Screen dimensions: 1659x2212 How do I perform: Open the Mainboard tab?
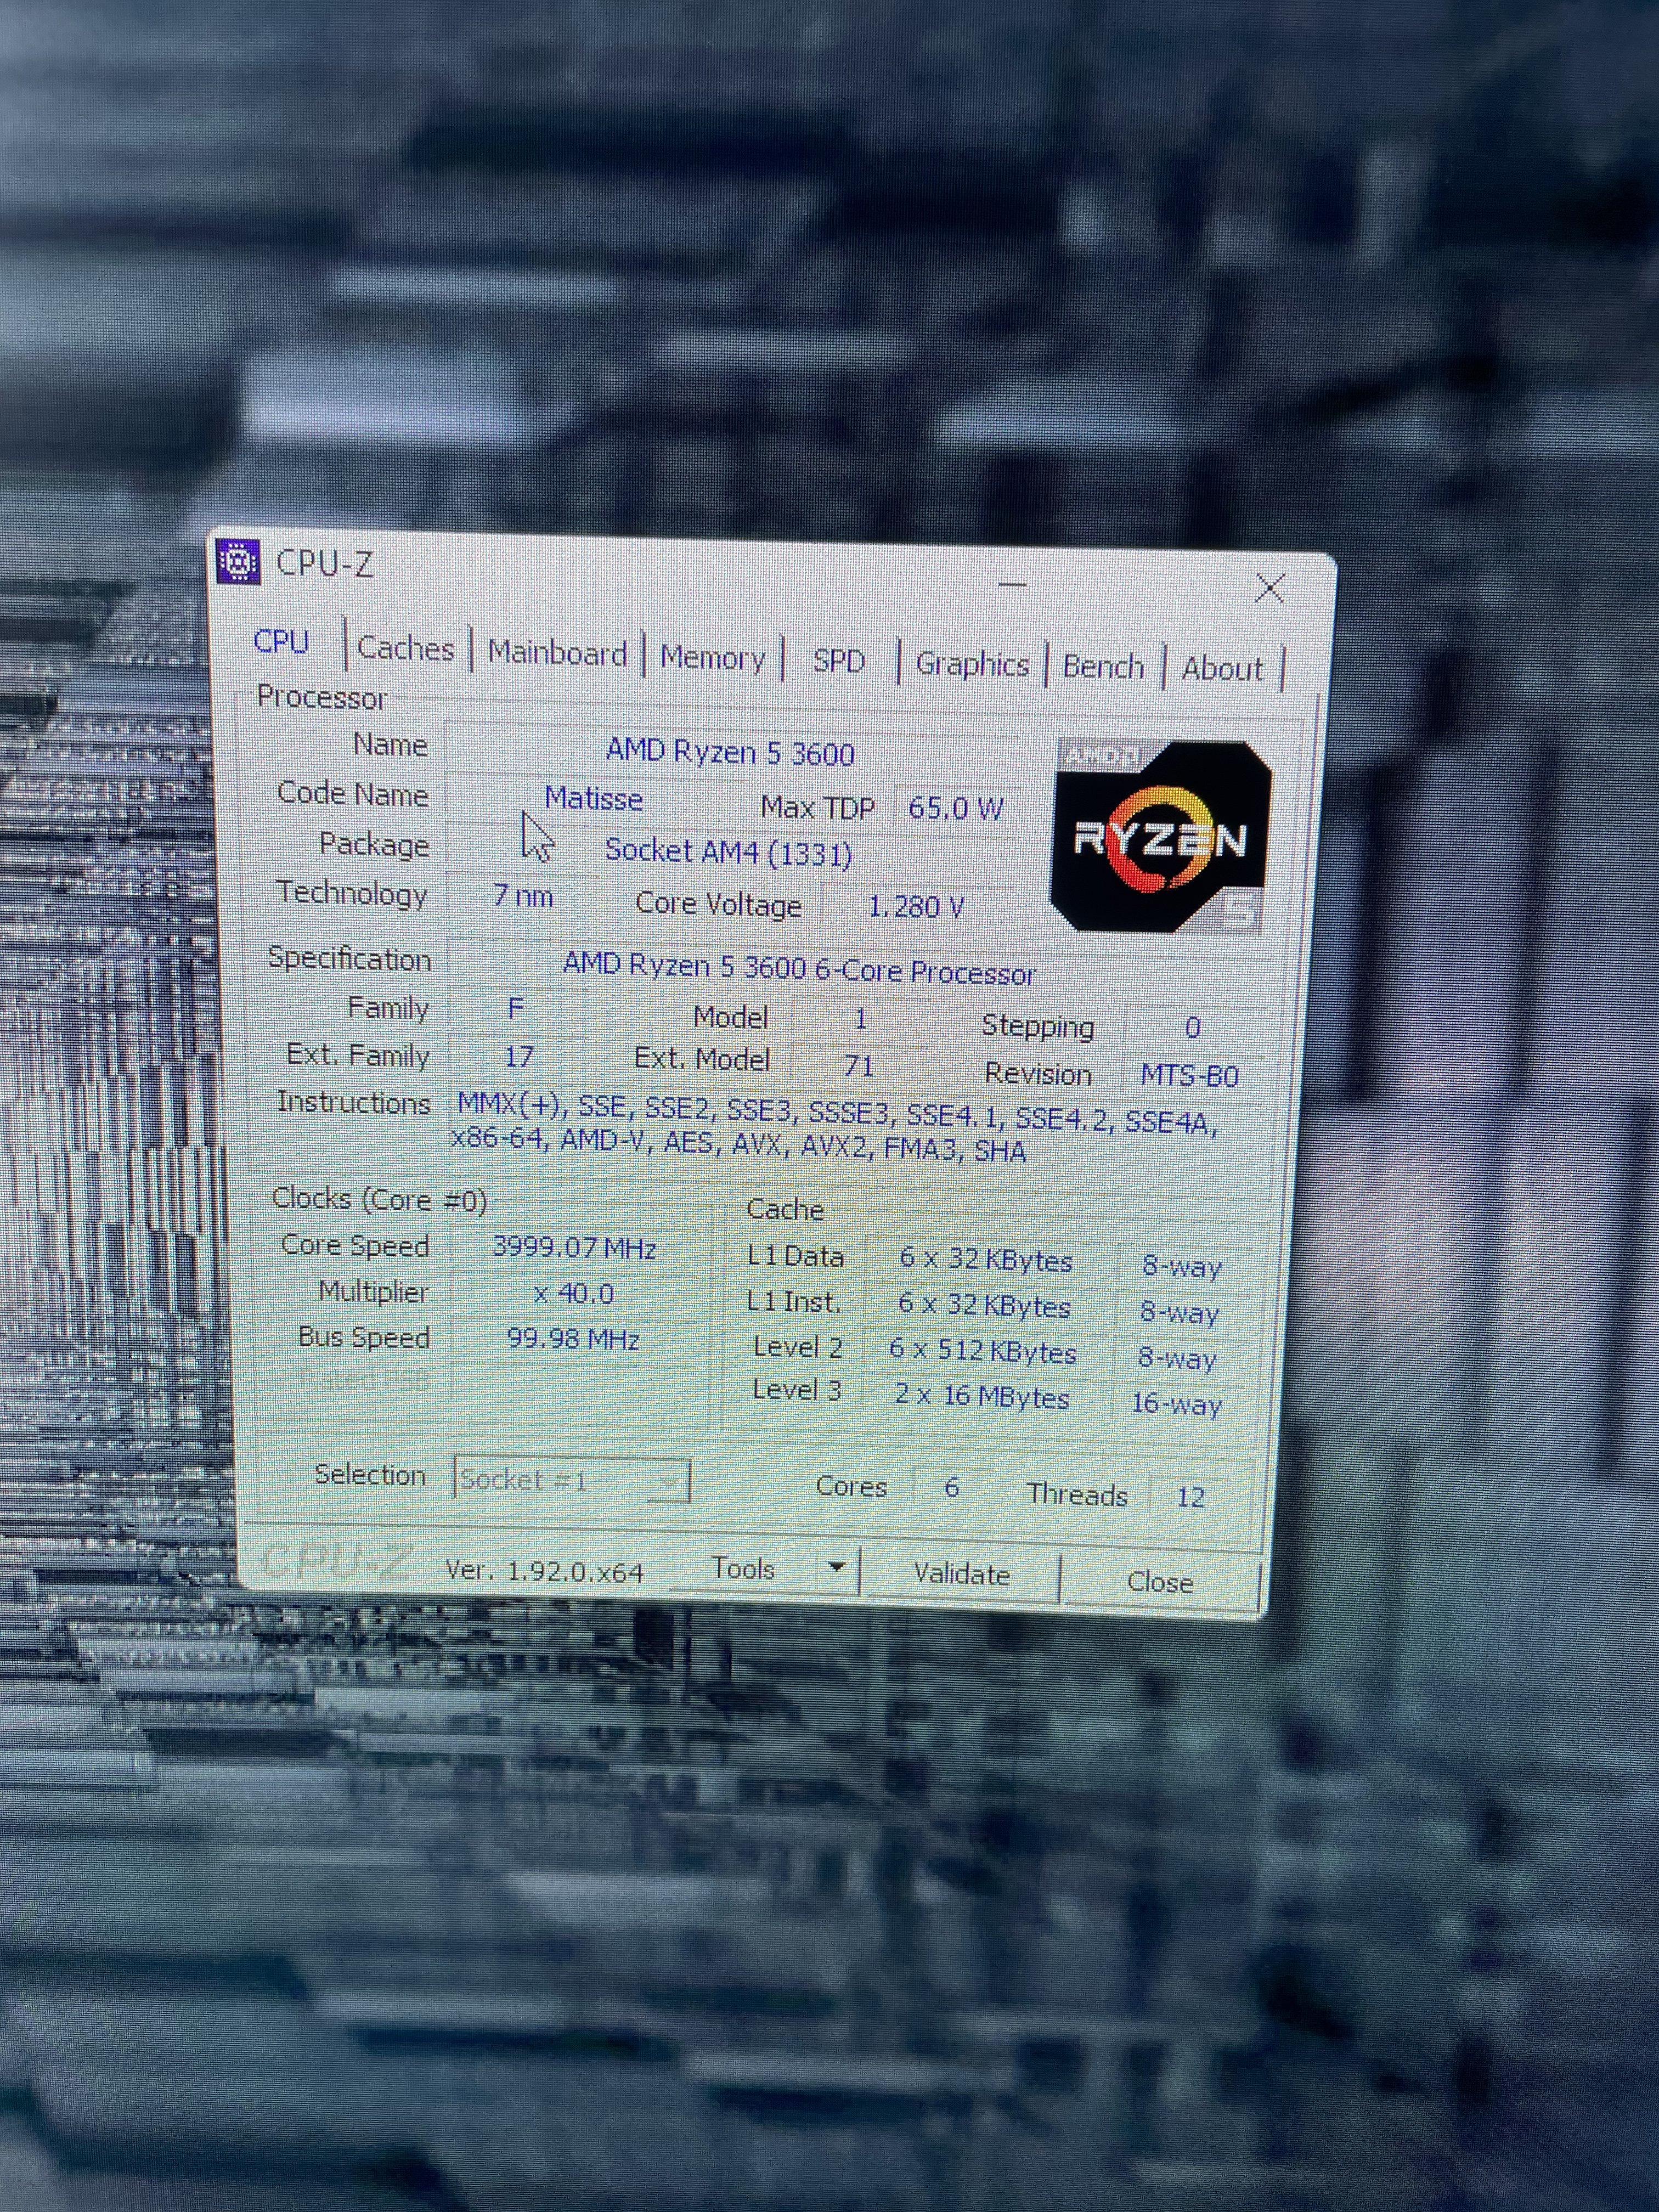coord(557,653)
